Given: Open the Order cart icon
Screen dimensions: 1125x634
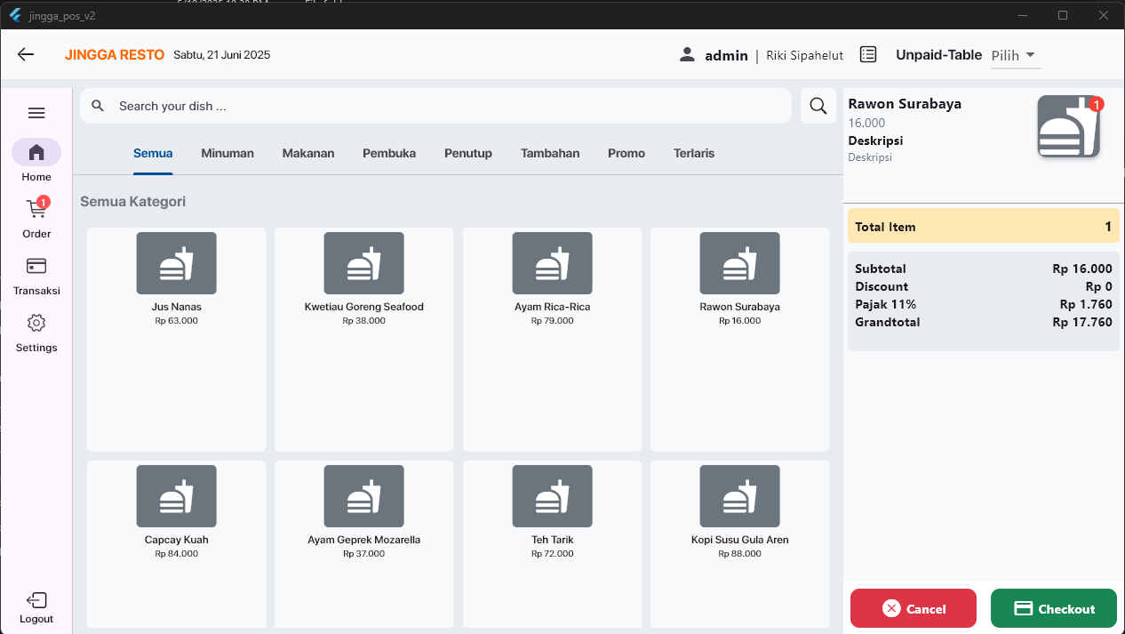Looking at the screenshot, I should [36, 209].
